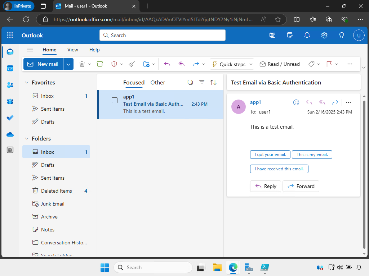Toggle Read / Unread status

point(280,64)
